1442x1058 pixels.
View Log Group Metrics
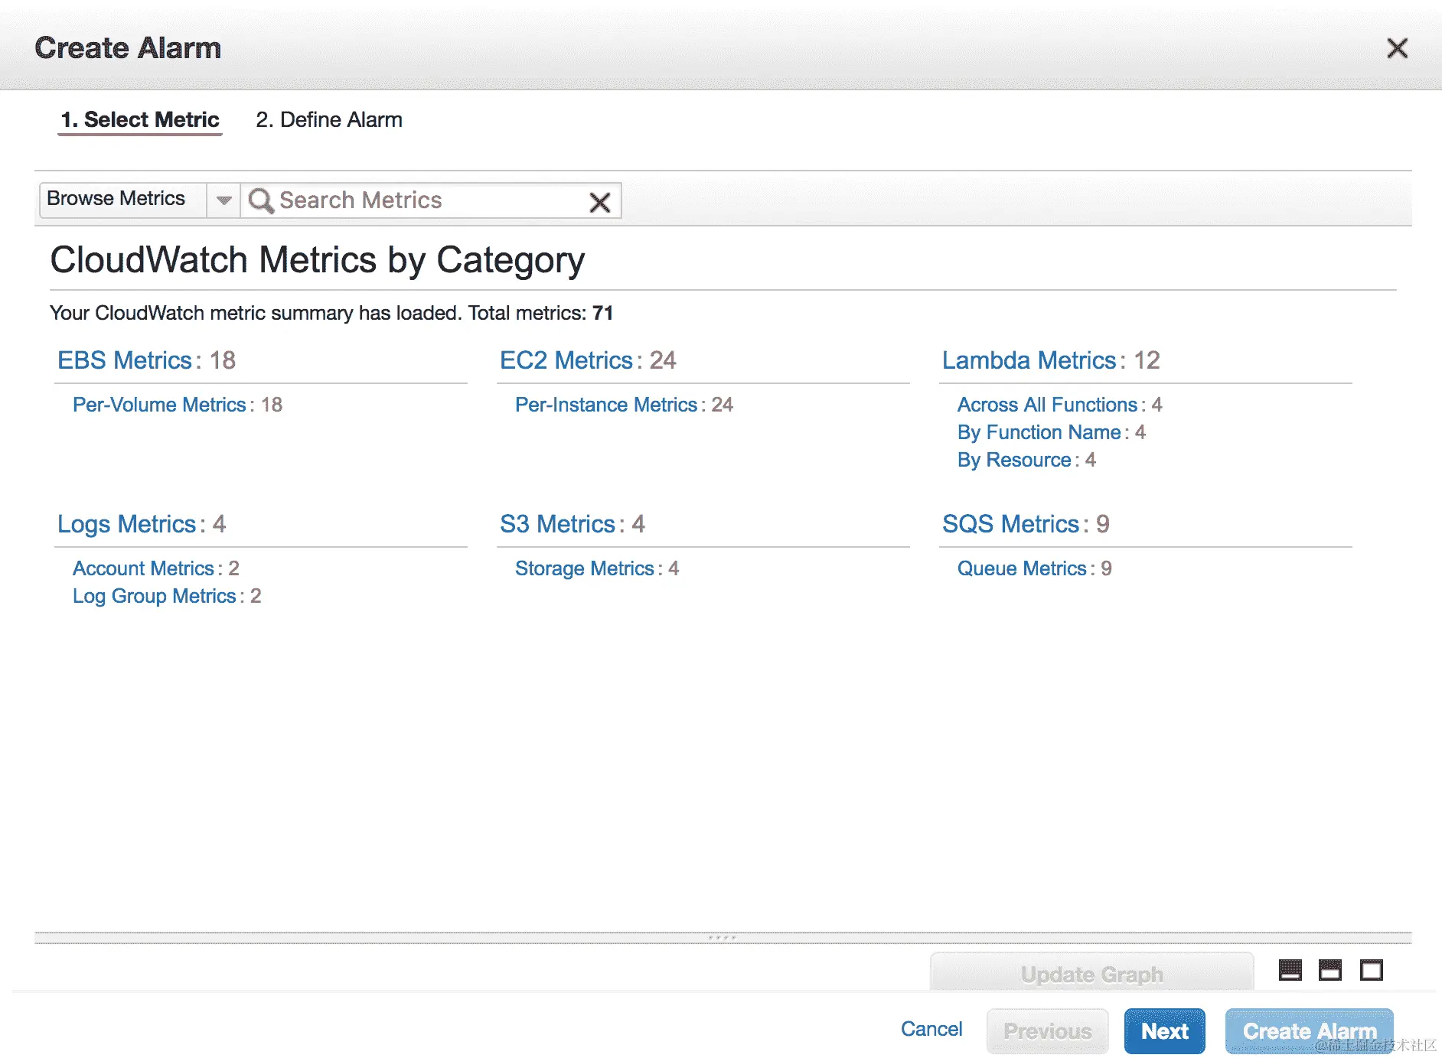click(155, 596)
